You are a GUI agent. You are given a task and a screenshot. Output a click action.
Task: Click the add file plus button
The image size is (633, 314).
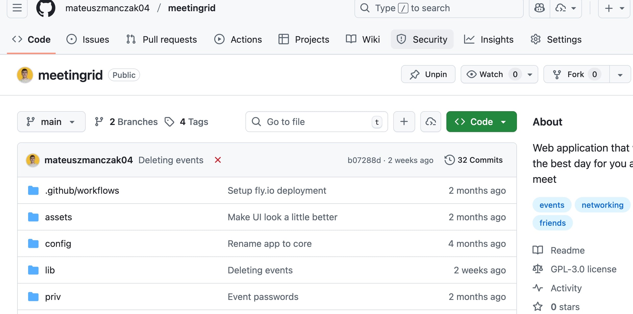coord(404,122)
